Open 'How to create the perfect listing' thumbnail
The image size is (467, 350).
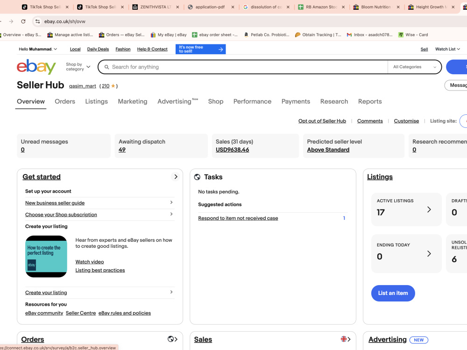click(x=46, y=257)
